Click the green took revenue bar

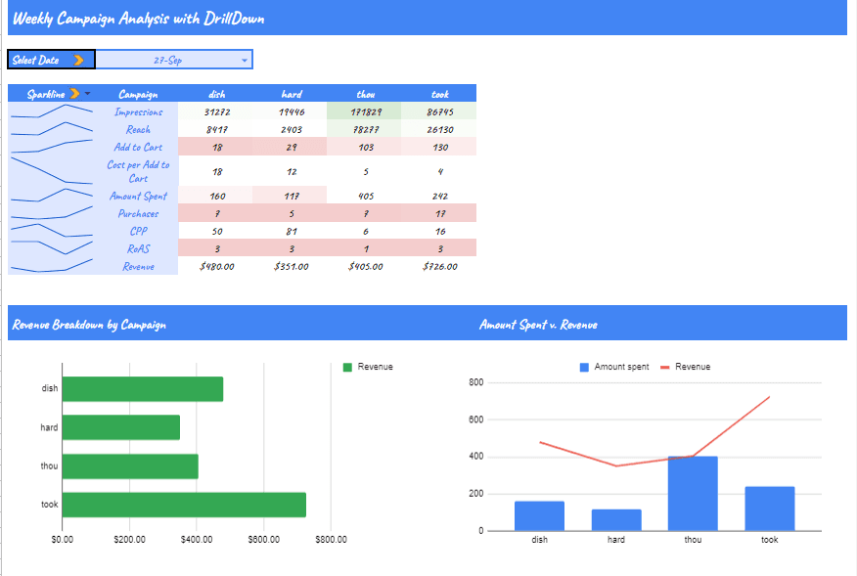coord(184,505)
